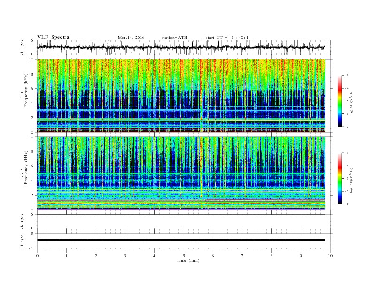The width and height of the screenshot is (372, 287).
Task: Click time axis tick label "2"
Action: click(96, 256)
